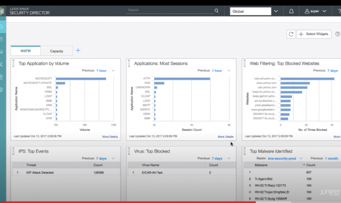
Task: Expand the Global domain dropdown chevron
Action: [276, 11]
